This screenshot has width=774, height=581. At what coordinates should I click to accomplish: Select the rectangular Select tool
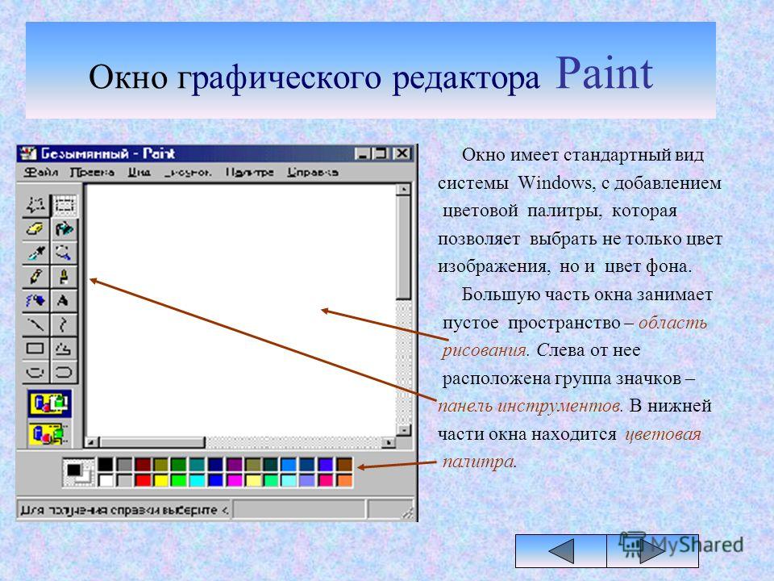coord(64,204)
